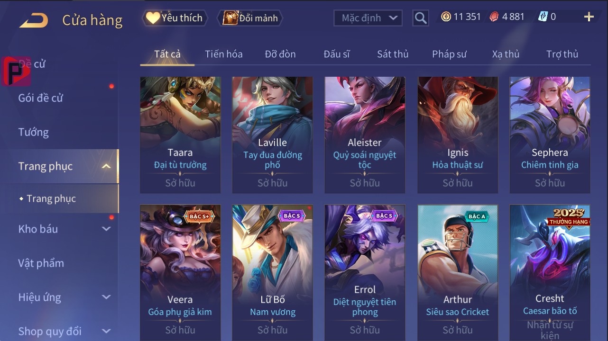Click the blue voucher currency icon

(x=543, y=17)
